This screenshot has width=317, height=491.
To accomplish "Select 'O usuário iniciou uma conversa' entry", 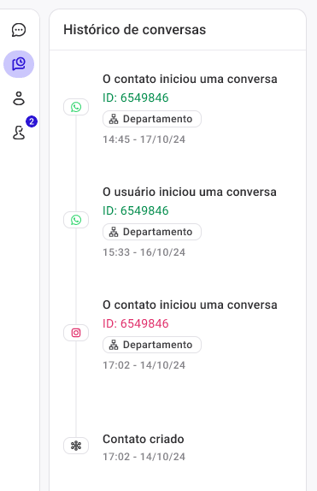I will [190, 192].
